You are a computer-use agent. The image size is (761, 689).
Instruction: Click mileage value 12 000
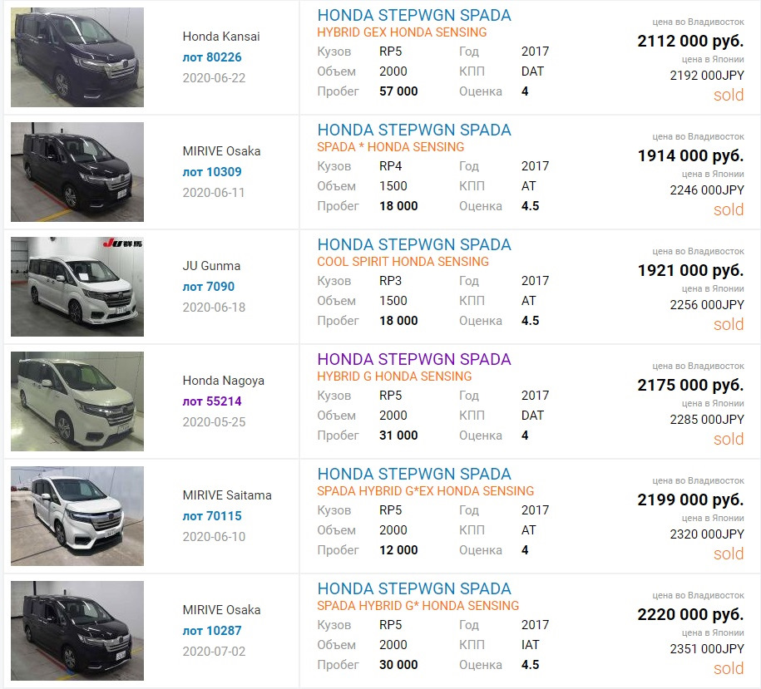(398, 550)
